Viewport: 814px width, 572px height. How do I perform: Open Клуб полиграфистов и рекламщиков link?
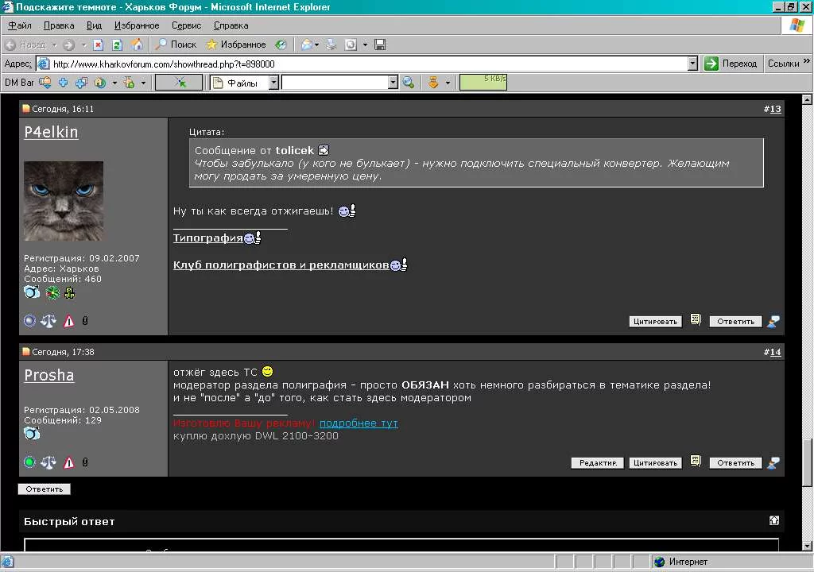point(281,265)
